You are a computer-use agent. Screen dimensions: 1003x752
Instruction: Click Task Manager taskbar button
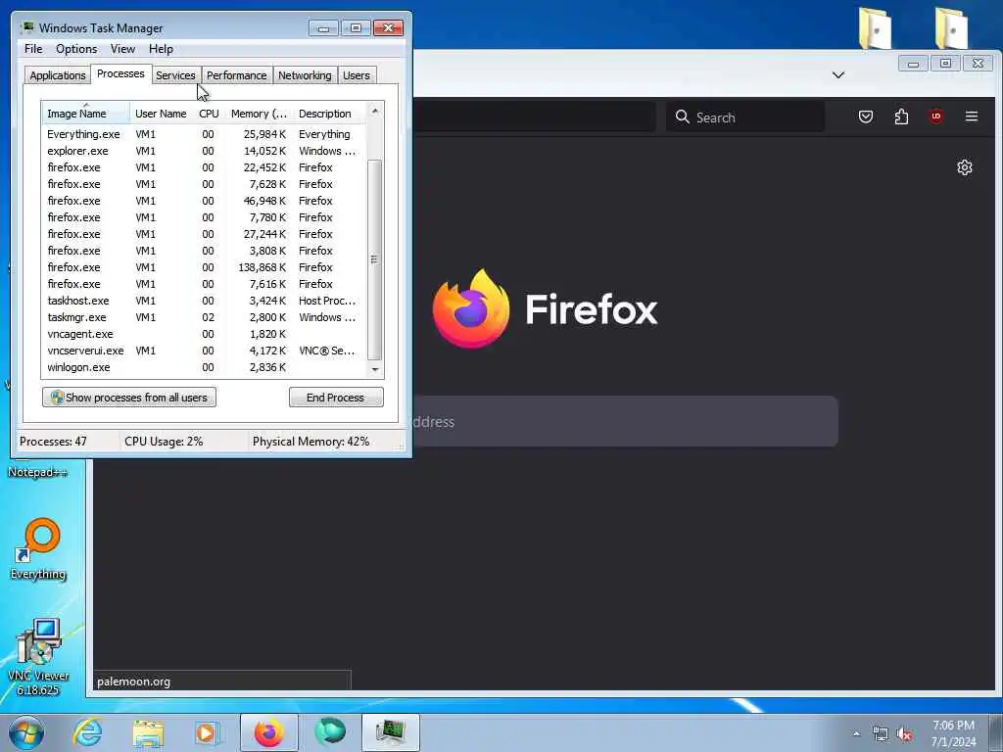tap(391, 732)
